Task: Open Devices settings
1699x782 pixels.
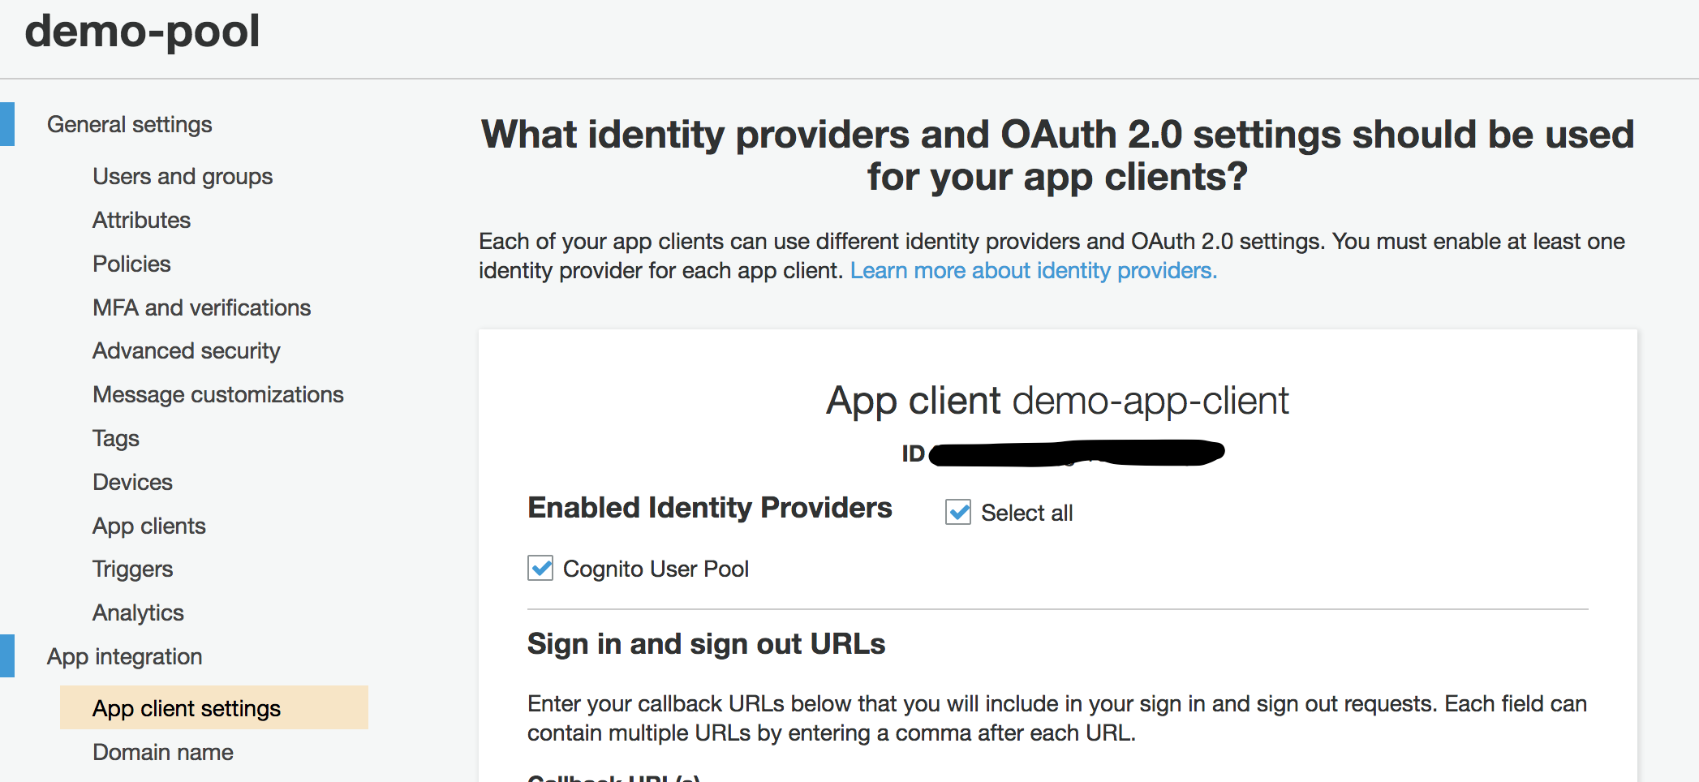Action: [x=132, y=482]
